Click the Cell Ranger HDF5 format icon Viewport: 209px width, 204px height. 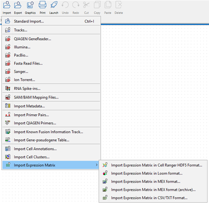coord(105,165)
